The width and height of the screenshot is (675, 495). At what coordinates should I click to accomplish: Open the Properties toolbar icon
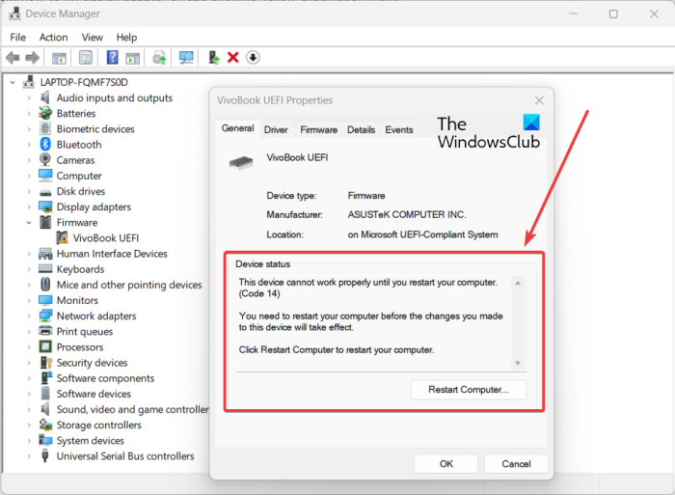pyautogui.click(x=86, y=57)
